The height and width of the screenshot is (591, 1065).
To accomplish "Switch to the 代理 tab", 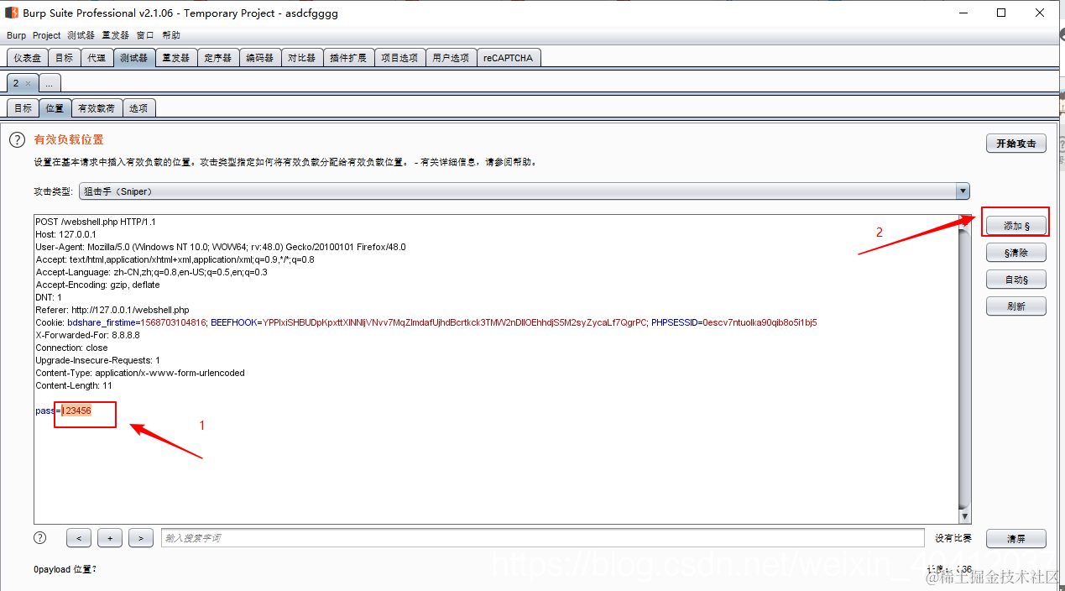I will pos(97,58).
